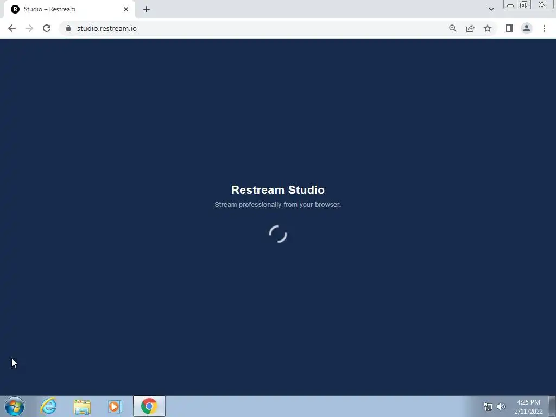Open Windows Media Player from taskbar

click(115, 406)
